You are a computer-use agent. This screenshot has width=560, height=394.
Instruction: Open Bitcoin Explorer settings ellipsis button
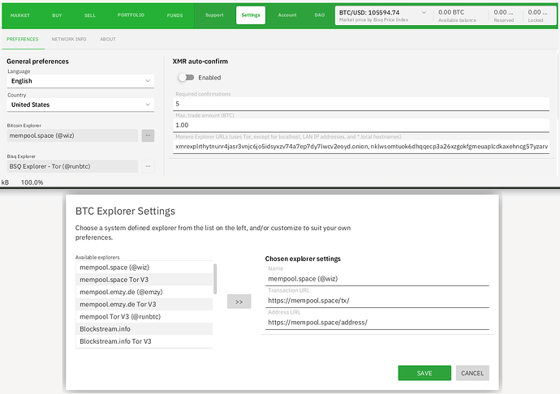coord(148,136)
